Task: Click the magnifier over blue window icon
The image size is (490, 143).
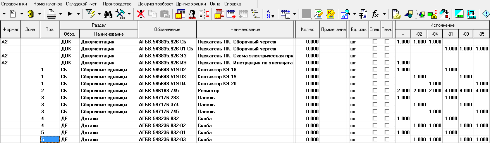Action: point(345,14)
